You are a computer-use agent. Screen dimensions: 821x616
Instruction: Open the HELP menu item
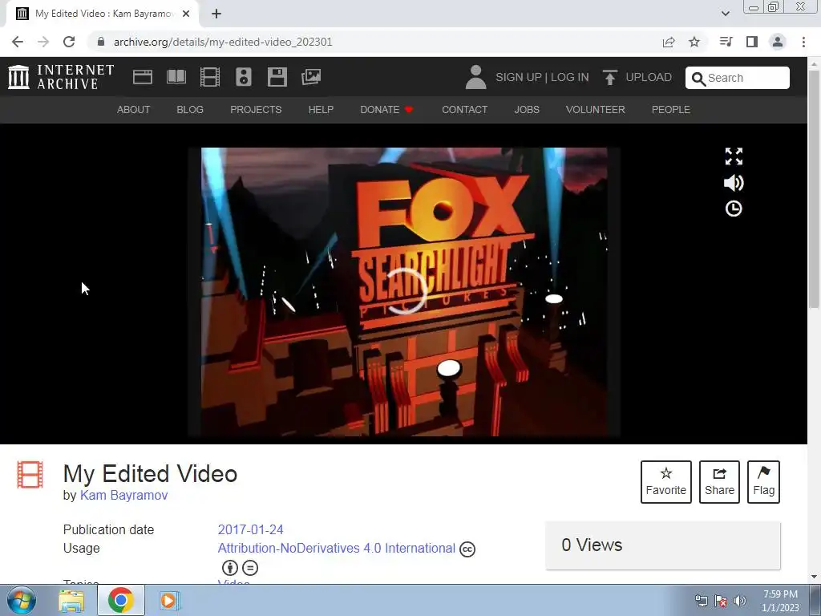tap(321, 109)
